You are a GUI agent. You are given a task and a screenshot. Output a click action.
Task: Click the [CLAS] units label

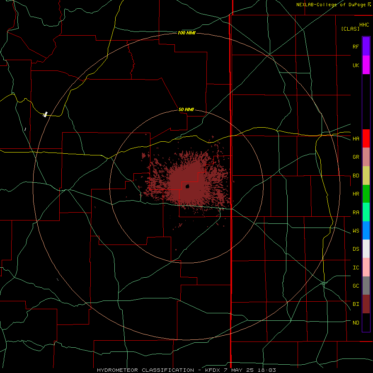coord(350,29)
